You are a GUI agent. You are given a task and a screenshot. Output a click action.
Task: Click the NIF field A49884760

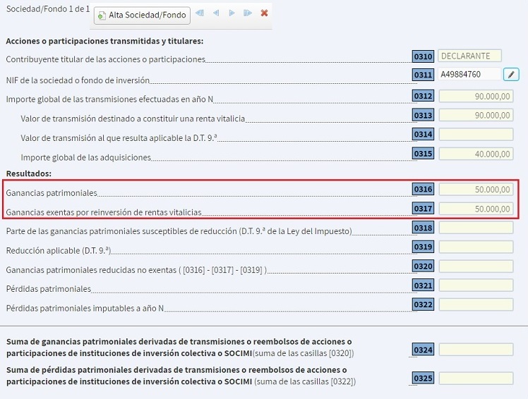pyautogui.click(x=469, y=74)
